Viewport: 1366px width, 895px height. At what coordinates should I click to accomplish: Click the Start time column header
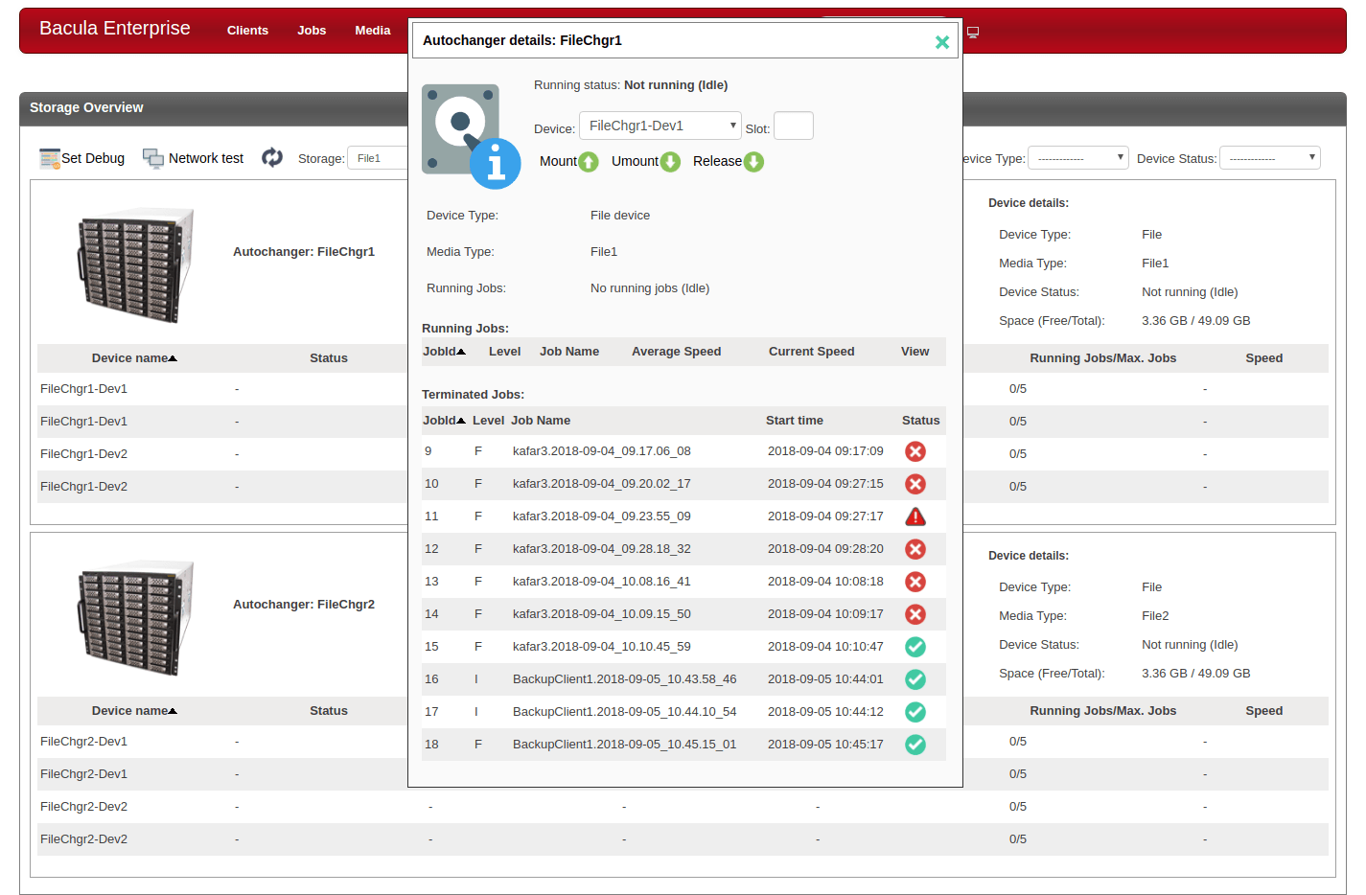click(x=795, y=421)
